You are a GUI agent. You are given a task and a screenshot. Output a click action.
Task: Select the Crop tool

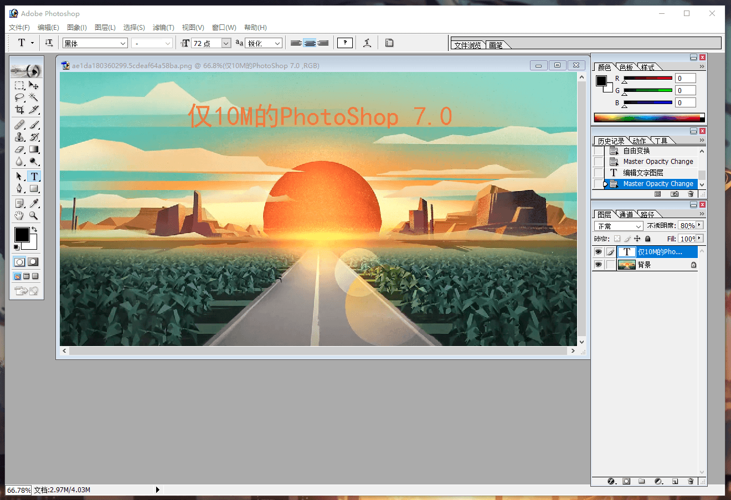[19, 110]
